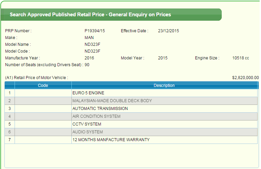Select the EURO 5 ENGINE row
The image size is (261, 169).
point(88,93)
